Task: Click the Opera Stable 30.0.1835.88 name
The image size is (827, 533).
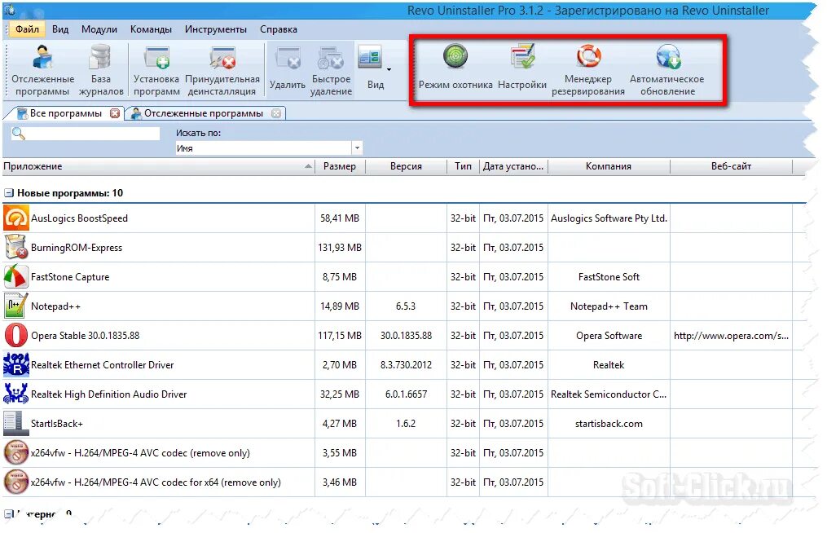Action: [85, 336]
